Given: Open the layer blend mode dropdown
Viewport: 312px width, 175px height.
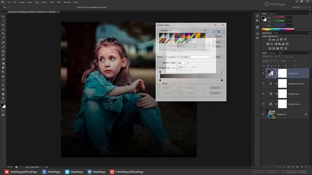Looking at the screenshot, I should (x=271, y=61).
